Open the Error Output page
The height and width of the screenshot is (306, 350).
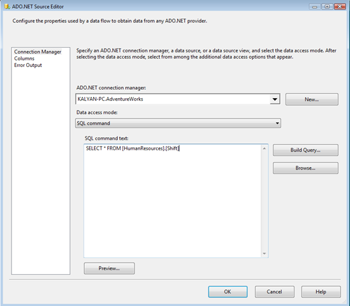[x=28, y=65]
